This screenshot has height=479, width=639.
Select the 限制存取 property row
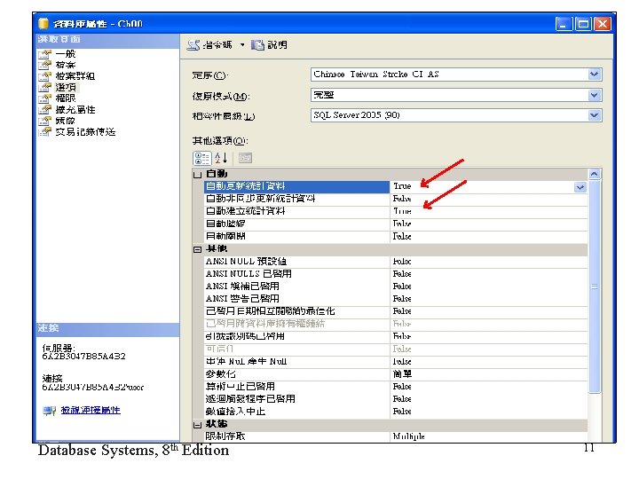pyautogui.click(x=395, y=436)
